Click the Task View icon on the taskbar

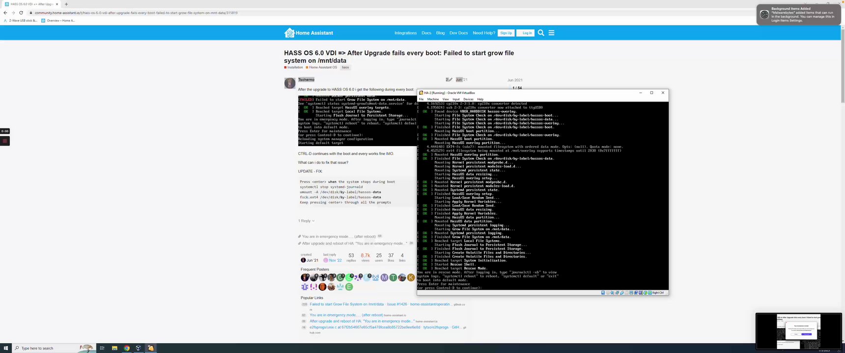[102, 348]
